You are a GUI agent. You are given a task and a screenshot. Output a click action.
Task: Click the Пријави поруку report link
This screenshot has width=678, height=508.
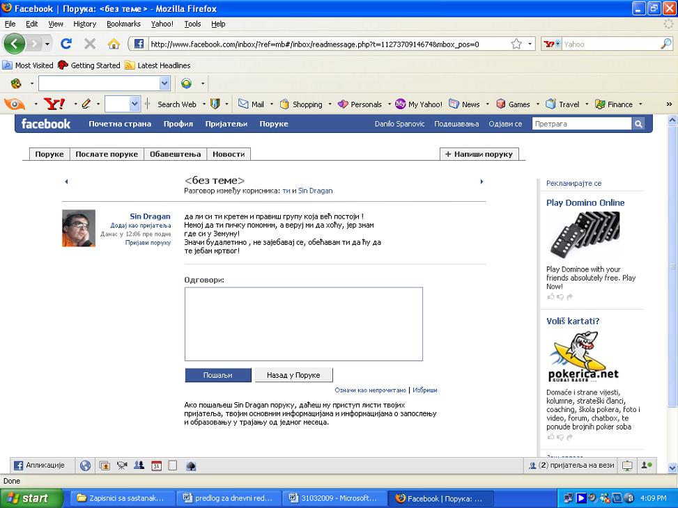tap(148, 243)
